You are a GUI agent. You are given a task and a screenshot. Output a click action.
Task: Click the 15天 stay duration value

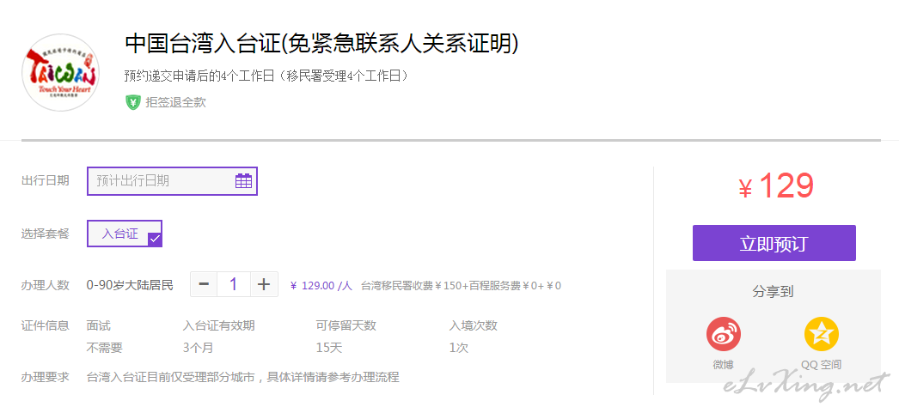328,348
